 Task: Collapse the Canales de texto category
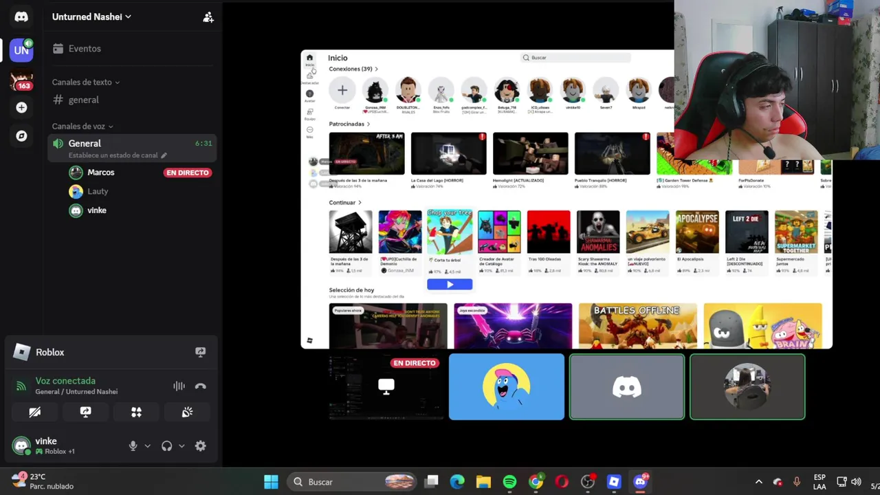click(x=86, y=82)
